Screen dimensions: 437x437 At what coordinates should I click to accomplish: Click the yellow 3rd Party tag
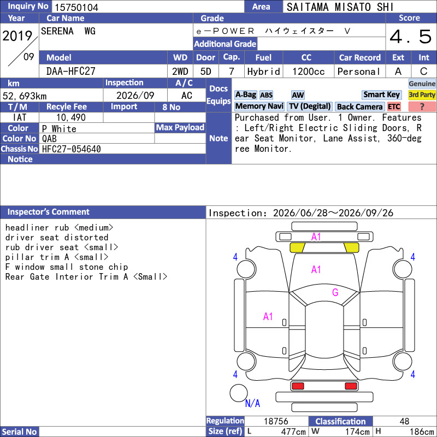tap(422, 95)
